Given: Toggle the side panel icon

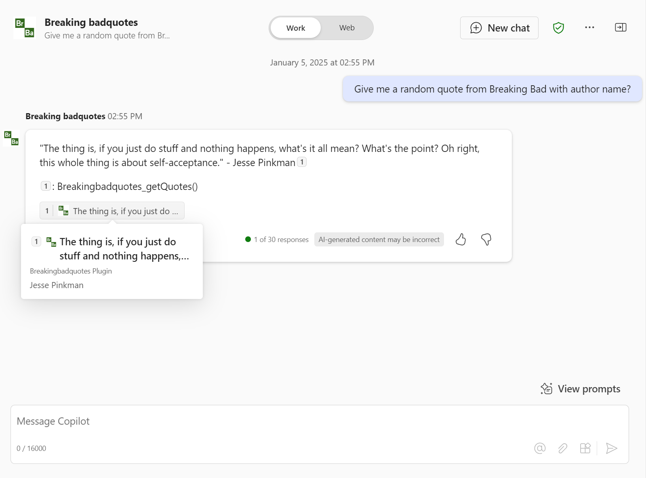Looking at the screenshot, I should pyautogui.click(x=621, y=27).
